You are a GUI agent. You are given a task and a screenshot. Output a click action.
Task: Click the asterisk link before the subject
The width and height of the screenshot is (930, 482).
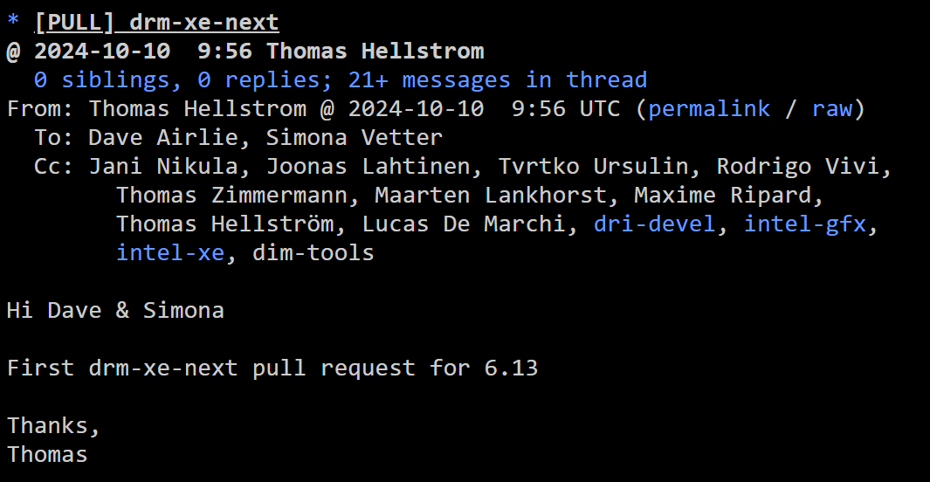(x=12, y=23)
